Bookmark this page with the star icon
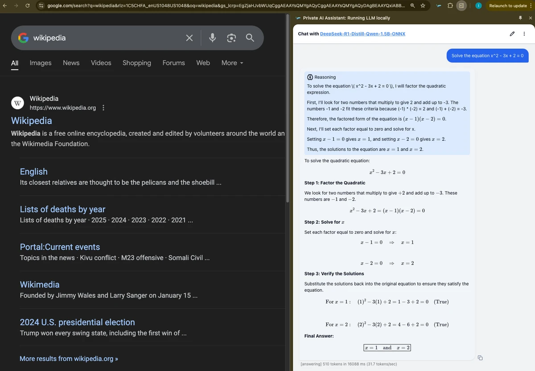The width and height of the screenshot is (535, 371). click(423, 6)
